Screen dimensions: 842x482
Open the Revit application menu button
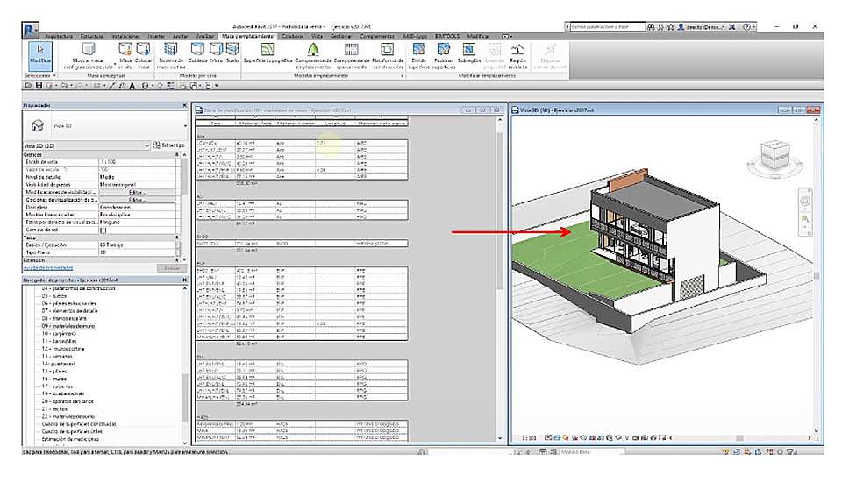[30, 30]
